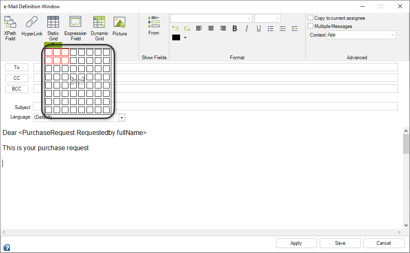The width and height of the screenshot is (410, 253).
Task: Click the CC button
Action: 17,78
